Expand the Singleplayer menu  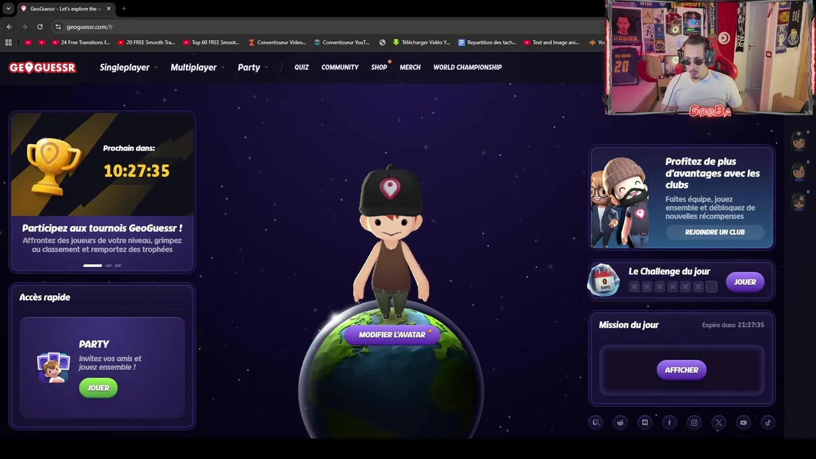128,68
